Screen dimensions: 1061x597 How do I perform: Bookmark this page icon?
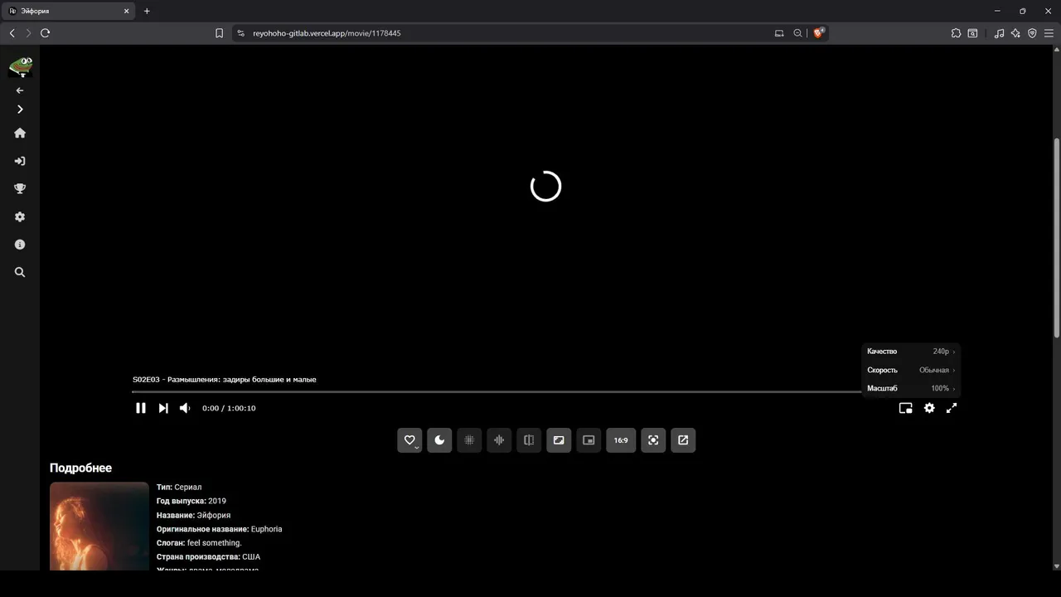pyautogui.click(x=219, y=33)
